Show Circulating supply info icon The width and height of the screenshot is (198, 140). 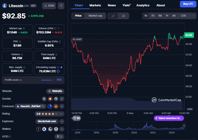pyautogui.click(x=58, y=67)
